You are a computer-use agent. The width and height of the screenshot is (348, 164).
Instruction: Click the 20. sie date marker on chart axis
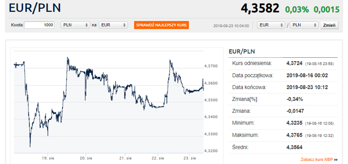pyautogui.click(x=86, y=158)
